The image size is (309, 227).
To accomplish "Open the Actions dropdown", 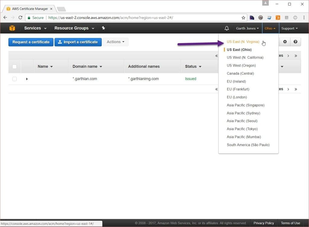I will (x=116, y=42).
